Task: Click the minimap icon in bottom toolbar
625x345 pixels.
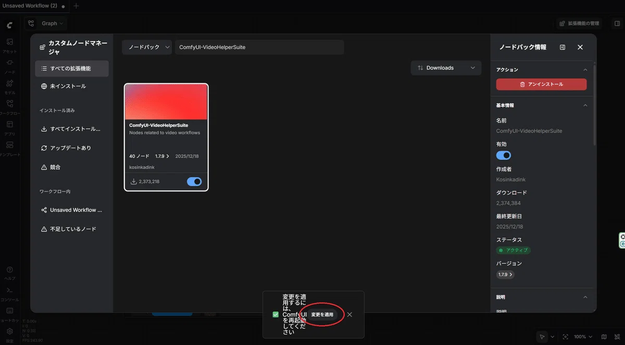Action: pos(604,337)
